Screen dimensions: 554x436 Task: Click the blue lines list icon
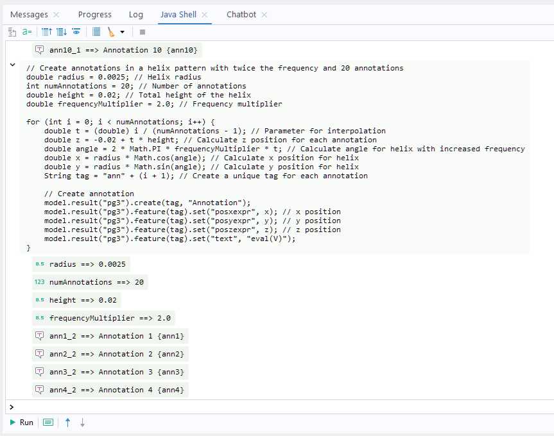96,31
